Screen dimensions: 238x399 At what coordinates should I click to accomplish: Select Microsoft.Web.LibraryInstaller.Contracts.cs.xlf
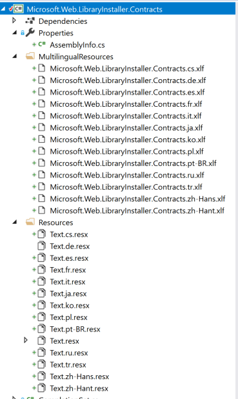pos(127,69)
